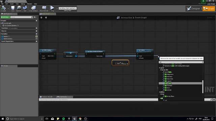
Task: Toggle visibility eye for SlotInventory variable
Action: click(x=36, y=39)
